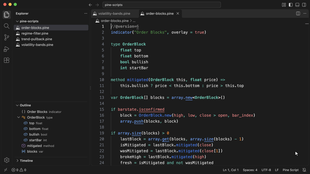Click the pine-scripts search command box
The image size is (310, 174).
[x=162, y=5]
